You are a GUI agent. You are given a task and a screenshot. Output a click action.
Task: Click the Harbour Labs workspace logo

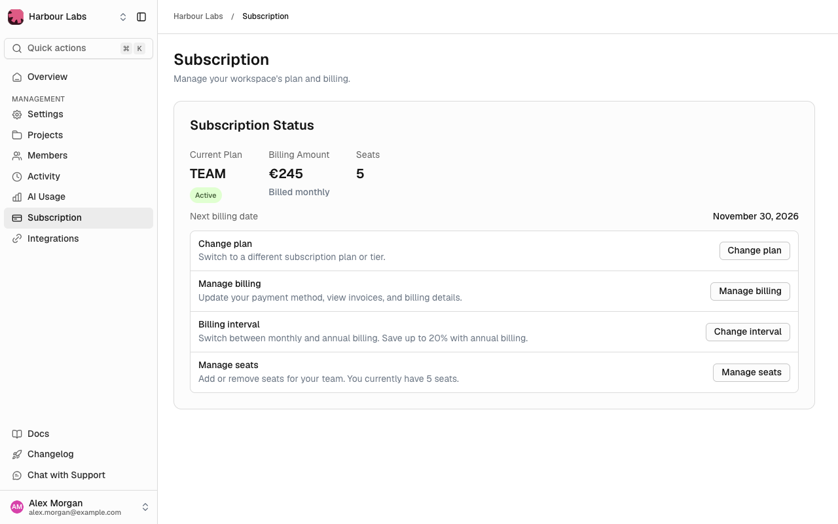click(x=16, y=17)
